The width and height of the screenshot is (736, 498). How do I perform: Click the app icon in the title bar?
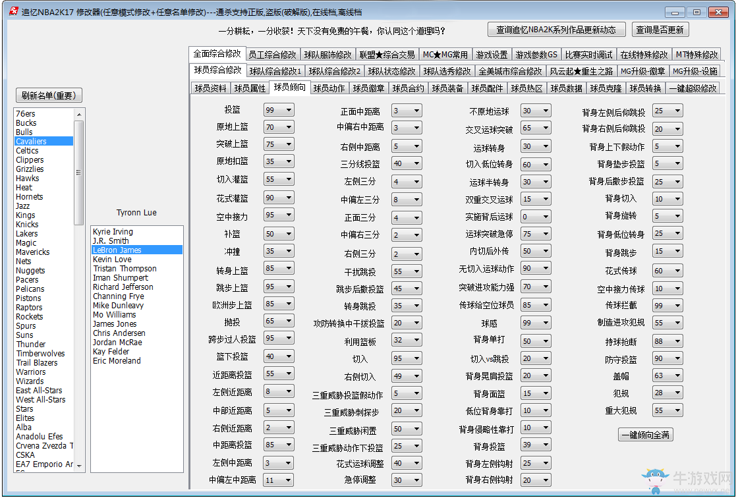[x=14, y=11]
